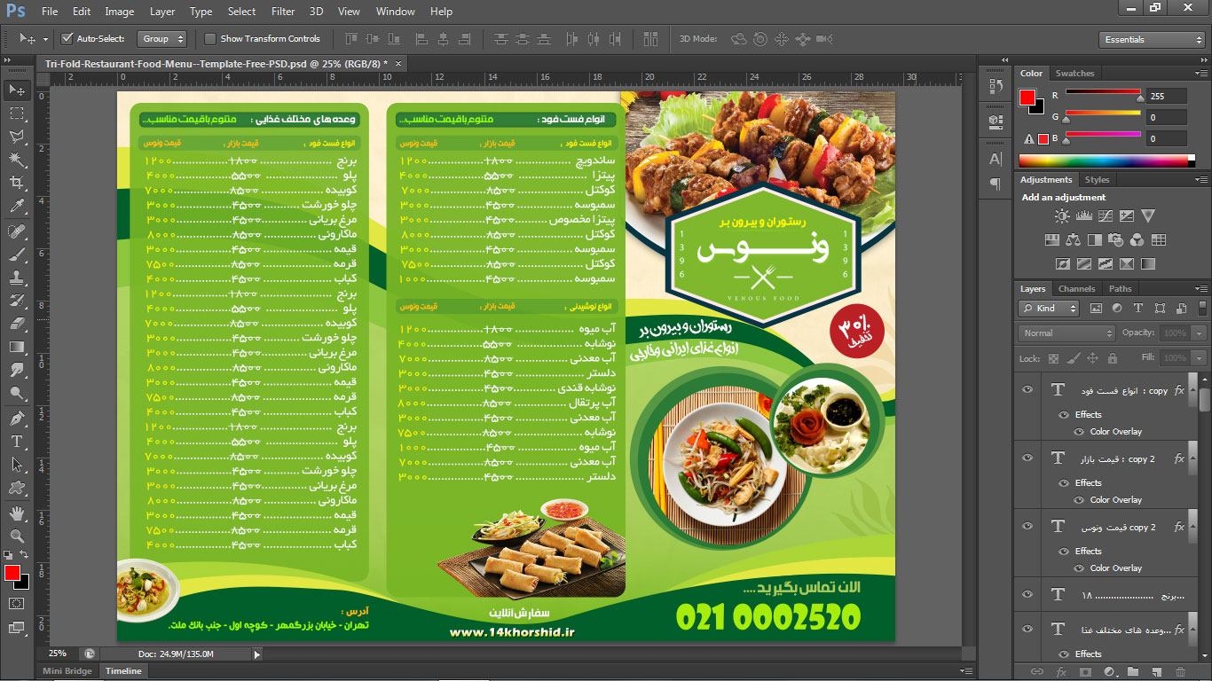Click the red R value field
This screenshot has height=681, width=1212.
point(1165,96)
